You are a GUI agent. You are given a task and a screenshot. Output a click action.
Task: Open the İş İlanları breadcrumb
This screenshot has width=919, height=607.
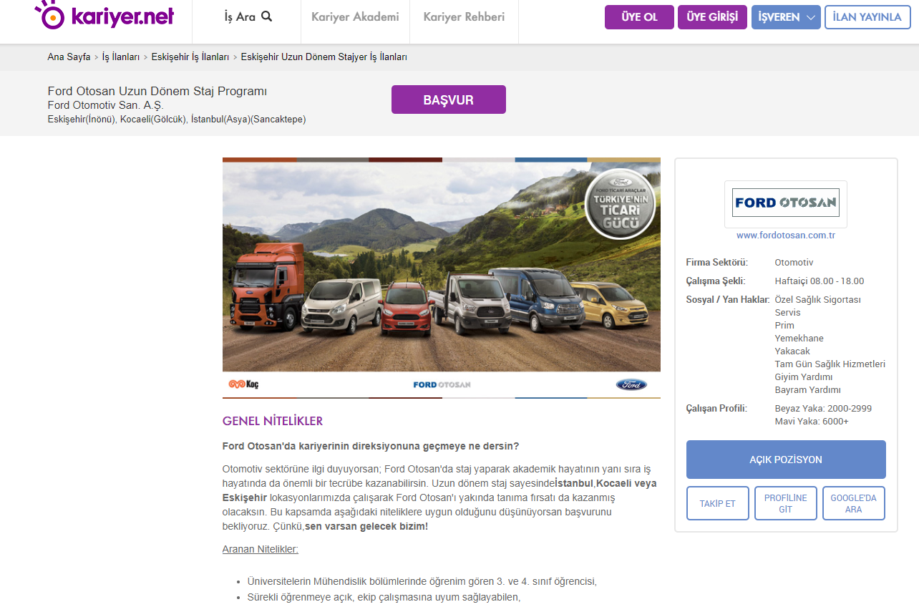(x=121, y=57)
